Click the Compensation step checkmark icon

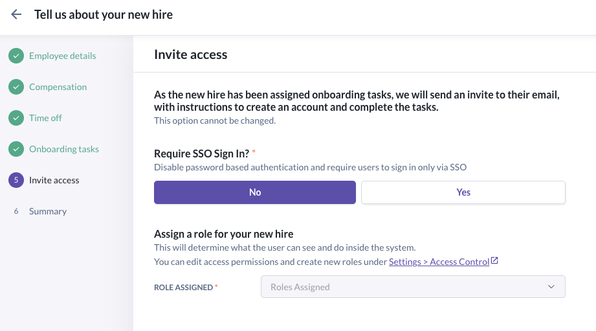16,87
